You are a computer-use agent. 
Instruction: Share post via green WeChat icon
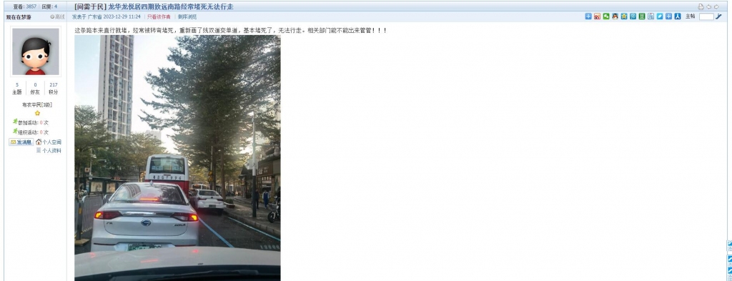(606, 16)
